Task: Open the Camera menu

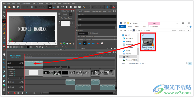Action: pos(40,3)
